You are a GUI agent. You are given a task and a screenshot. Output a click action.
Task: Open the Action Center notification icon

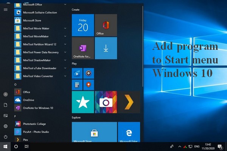220,147
